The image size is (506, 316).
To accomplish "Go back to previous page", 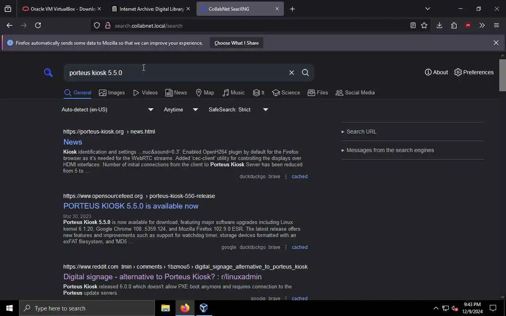I will (x=9, y=25).
